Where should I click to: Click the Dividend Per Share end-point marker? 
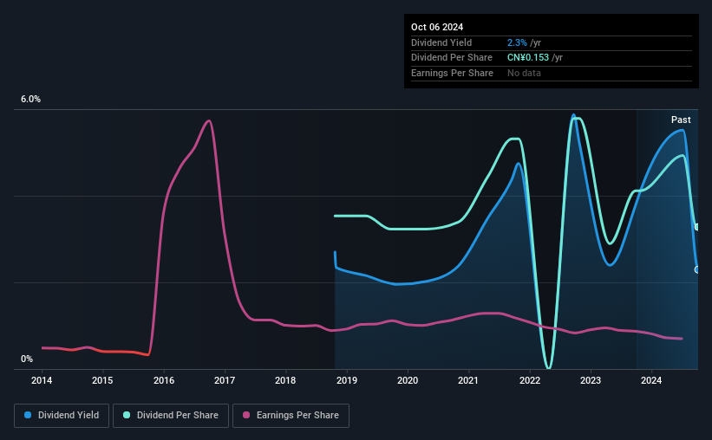point(697,227)
